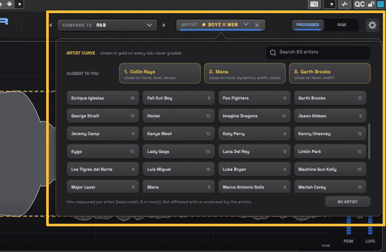
Task: Click the blue square icon at top right
Action: coord(380,4)
